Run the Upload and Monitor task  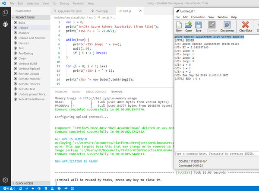click(31, 38)
